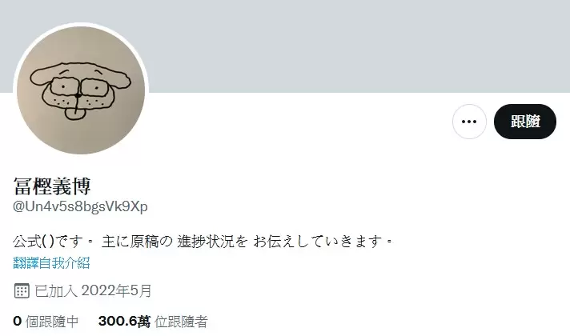Open the 0 個跟隨中 following list
The width and height of the screenshot is (570, 336).
click(46, 322)
